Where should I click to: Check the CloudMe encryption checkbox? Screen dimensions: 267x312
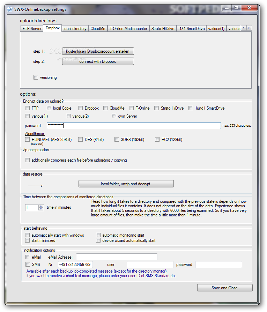point(105,108)
